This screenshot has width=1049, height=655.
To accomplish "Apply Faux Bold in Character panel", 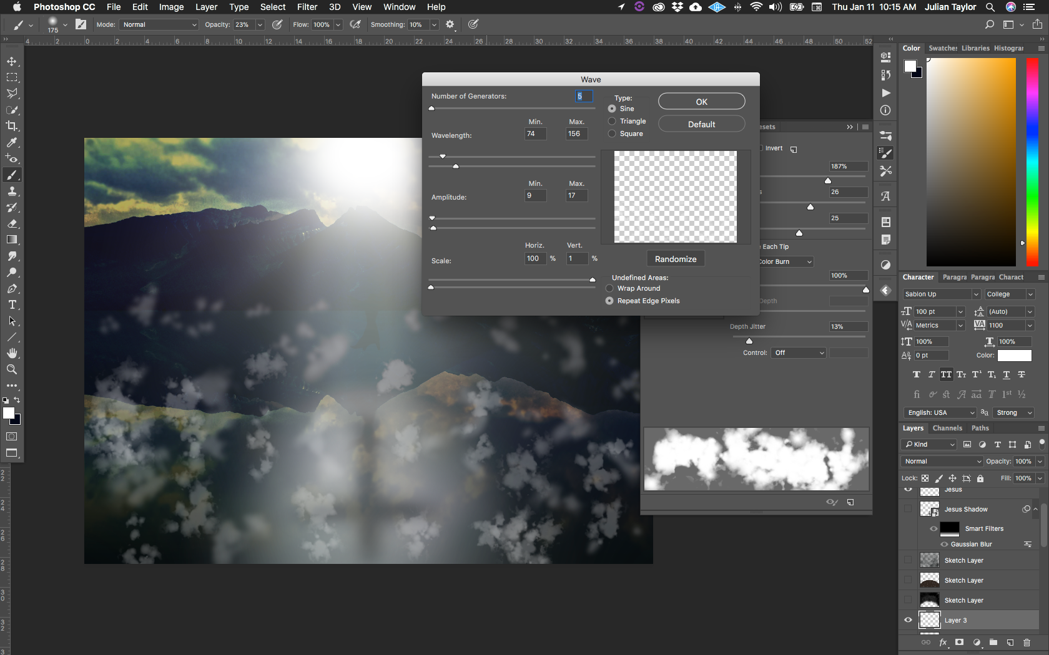I will [916, 375].
